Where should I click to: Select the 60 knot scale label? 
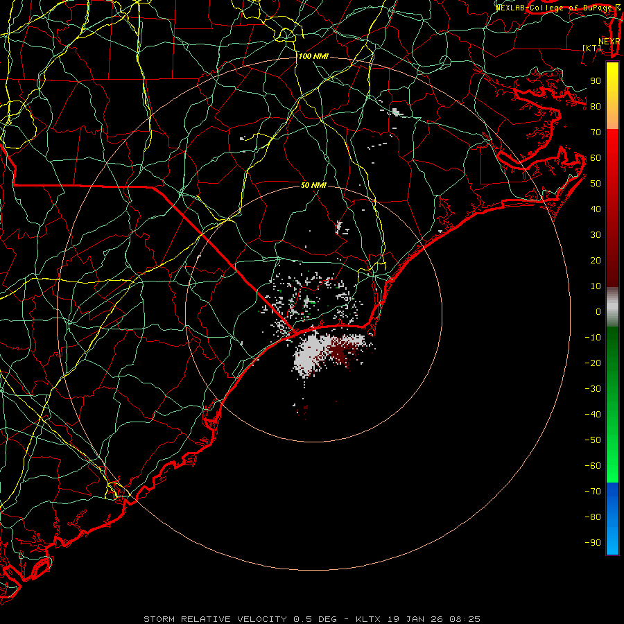596,158
